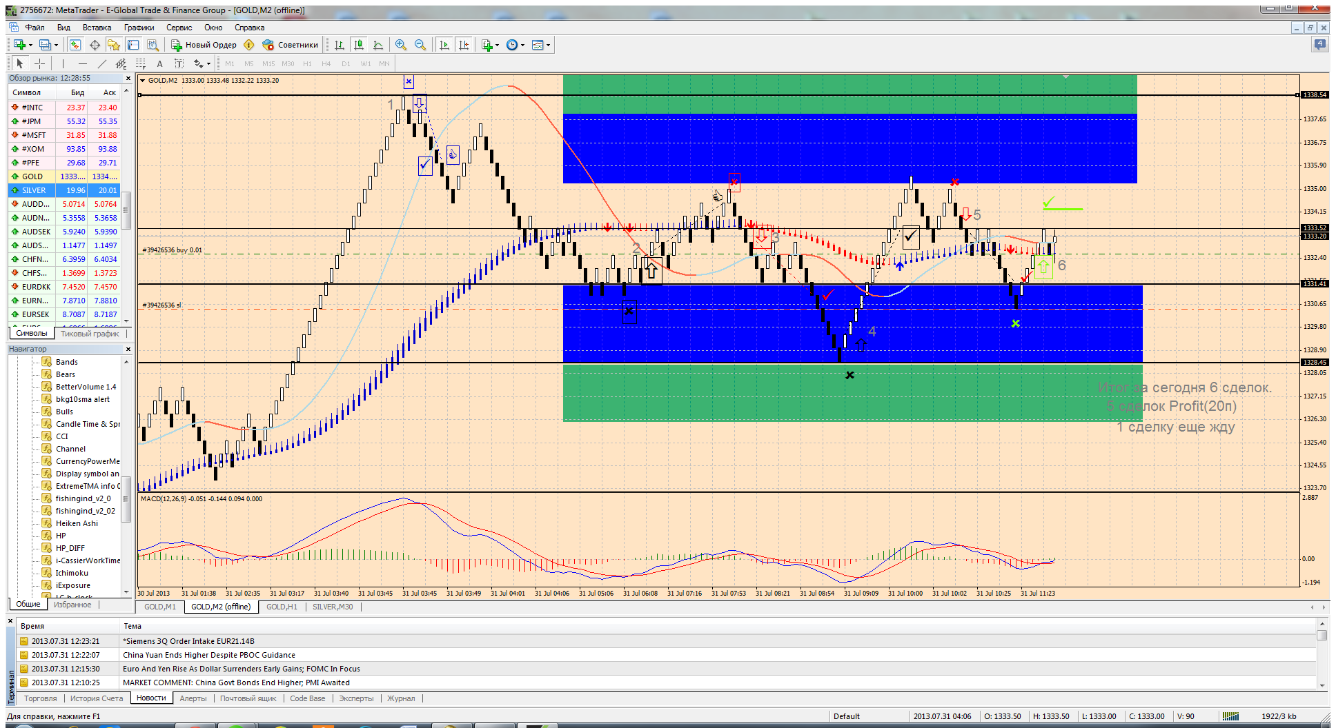Open the Графики menu
Screen dimensions: 1336x728
[x=139, y=28]
